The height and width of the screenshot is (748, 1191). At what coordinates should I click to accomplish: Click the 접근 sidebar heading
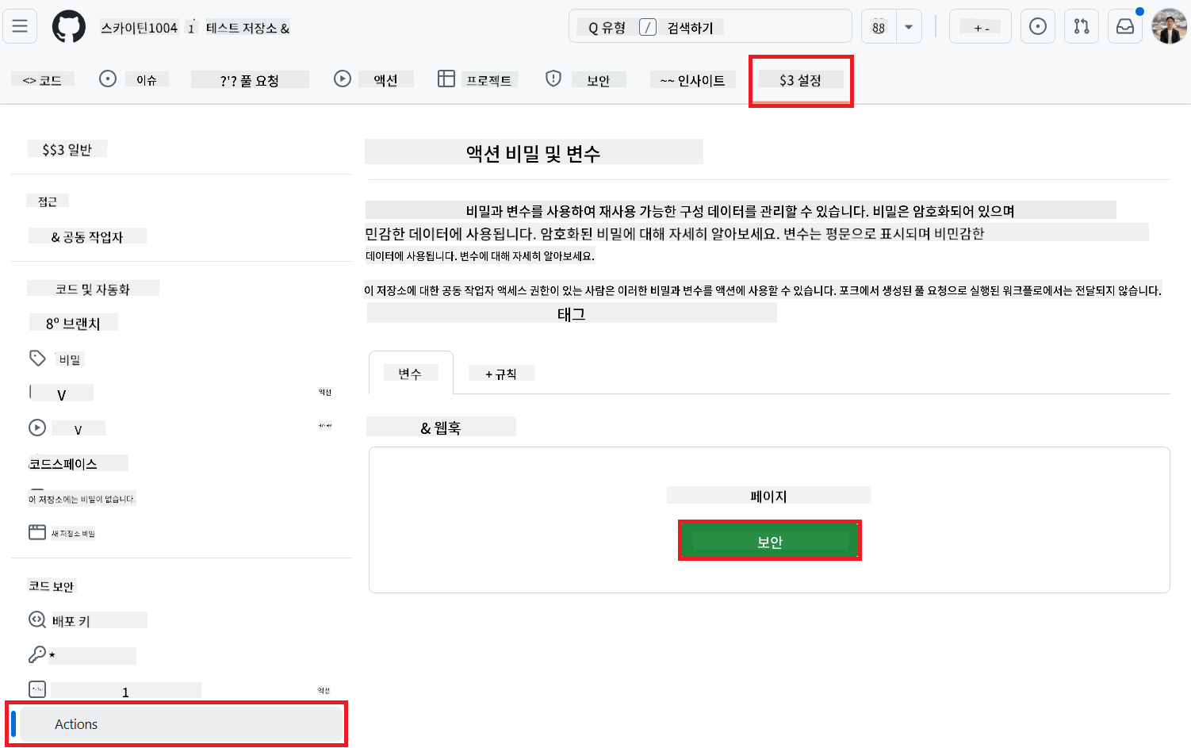pyautogui.click(x=48, y=201)
